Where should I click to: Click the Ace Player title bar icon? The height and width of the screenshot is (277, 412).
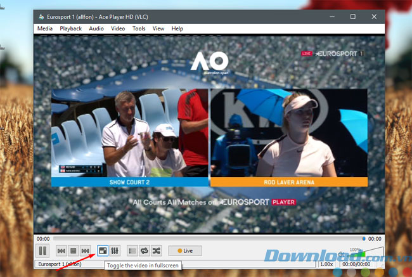coord(41,16)
